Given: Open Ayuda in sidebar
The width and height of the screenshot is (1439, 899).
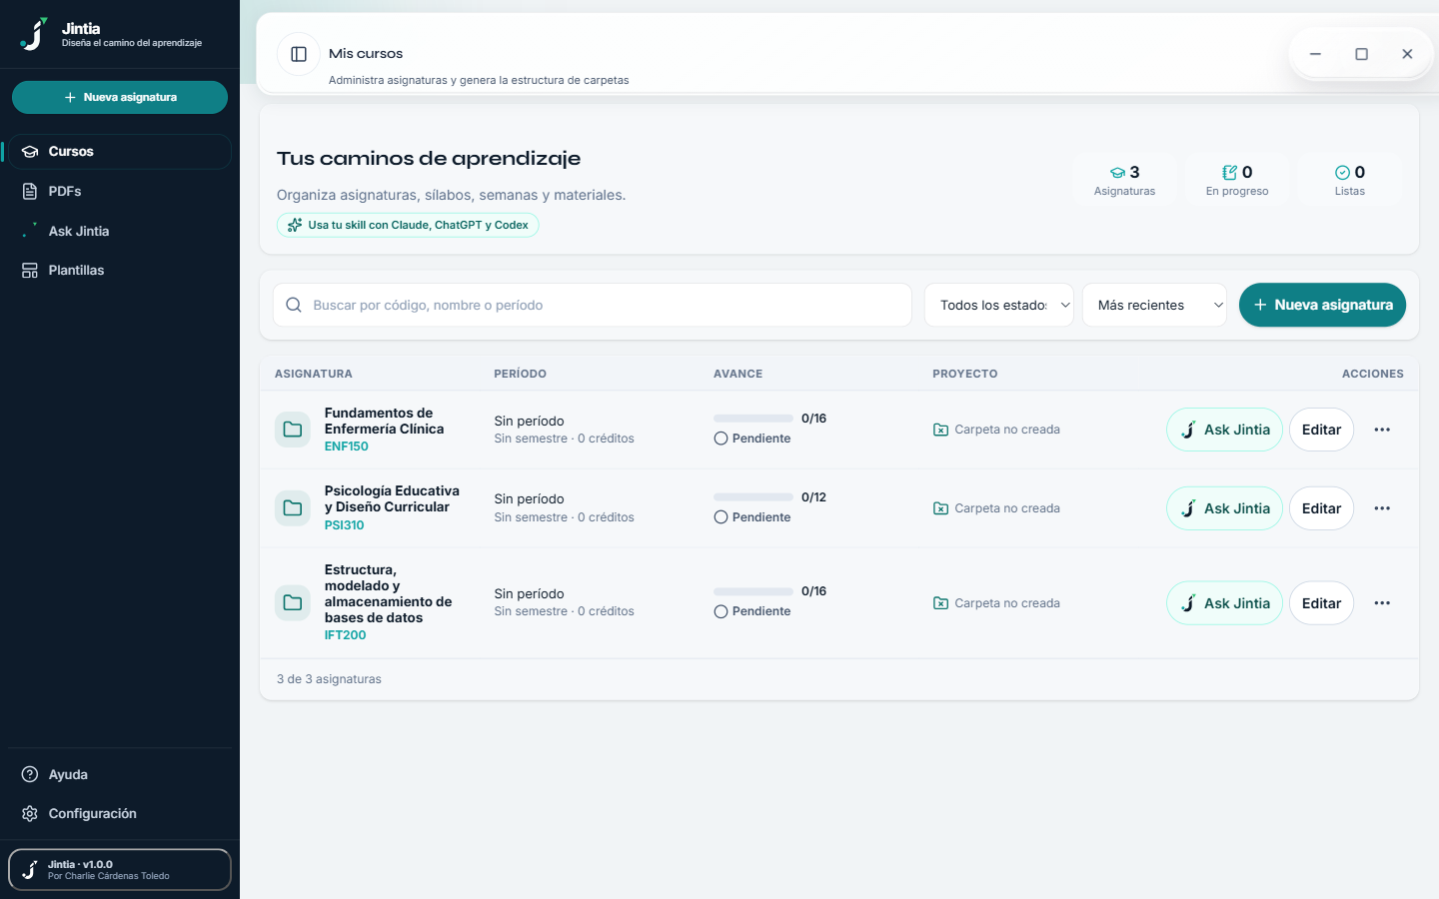Looking at the screenshot, I should [120, 774].
